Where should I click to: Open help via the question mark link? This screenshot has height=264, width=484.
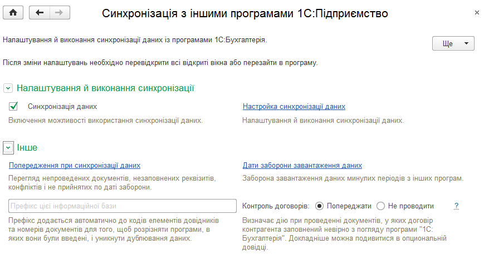click(456, 206)
